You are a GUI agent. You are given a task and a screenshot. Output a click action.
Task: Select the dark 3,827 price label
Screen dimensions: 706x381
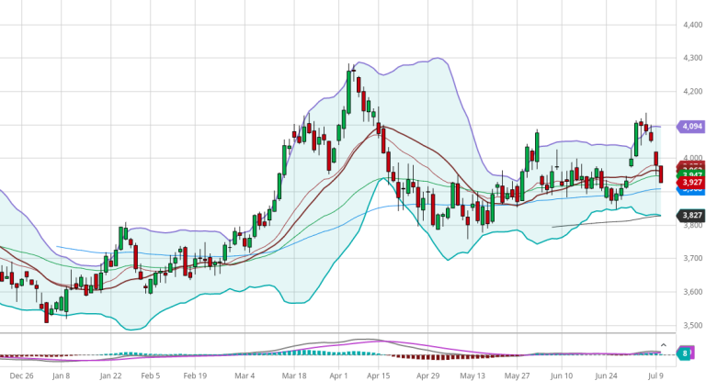point(690,216)
